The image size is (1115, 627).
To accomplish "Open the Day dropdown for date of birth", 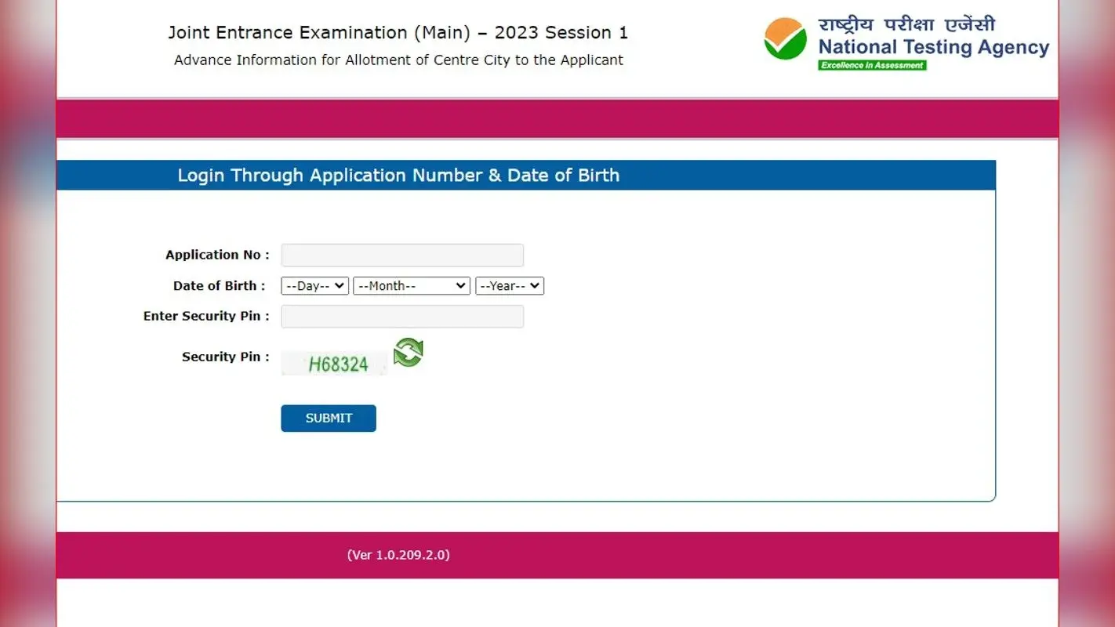I will [x=314, y=286].
